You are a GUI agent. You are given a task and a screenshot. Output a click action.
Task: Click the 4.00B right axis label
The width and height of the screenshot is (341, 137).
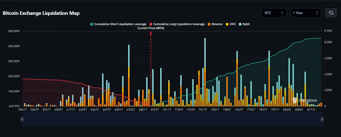coord(328,74)
